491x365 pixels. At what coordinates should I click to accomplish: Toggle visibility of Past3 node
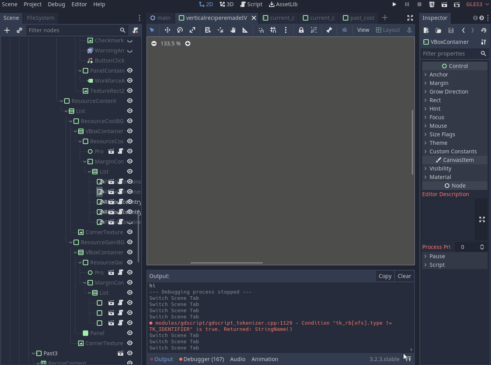(x=130, y=353)
